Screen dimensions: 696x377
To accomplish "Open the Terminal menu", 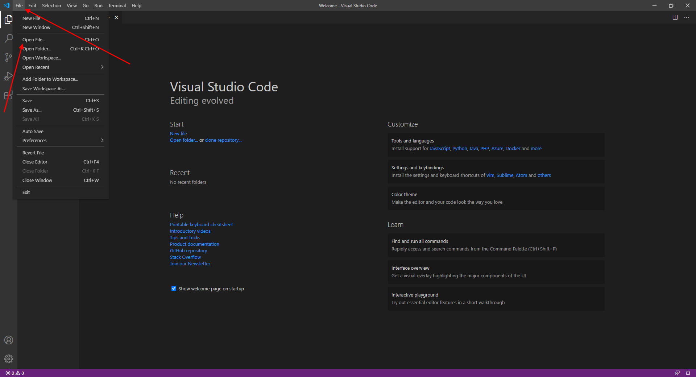I will coord(117,5).
